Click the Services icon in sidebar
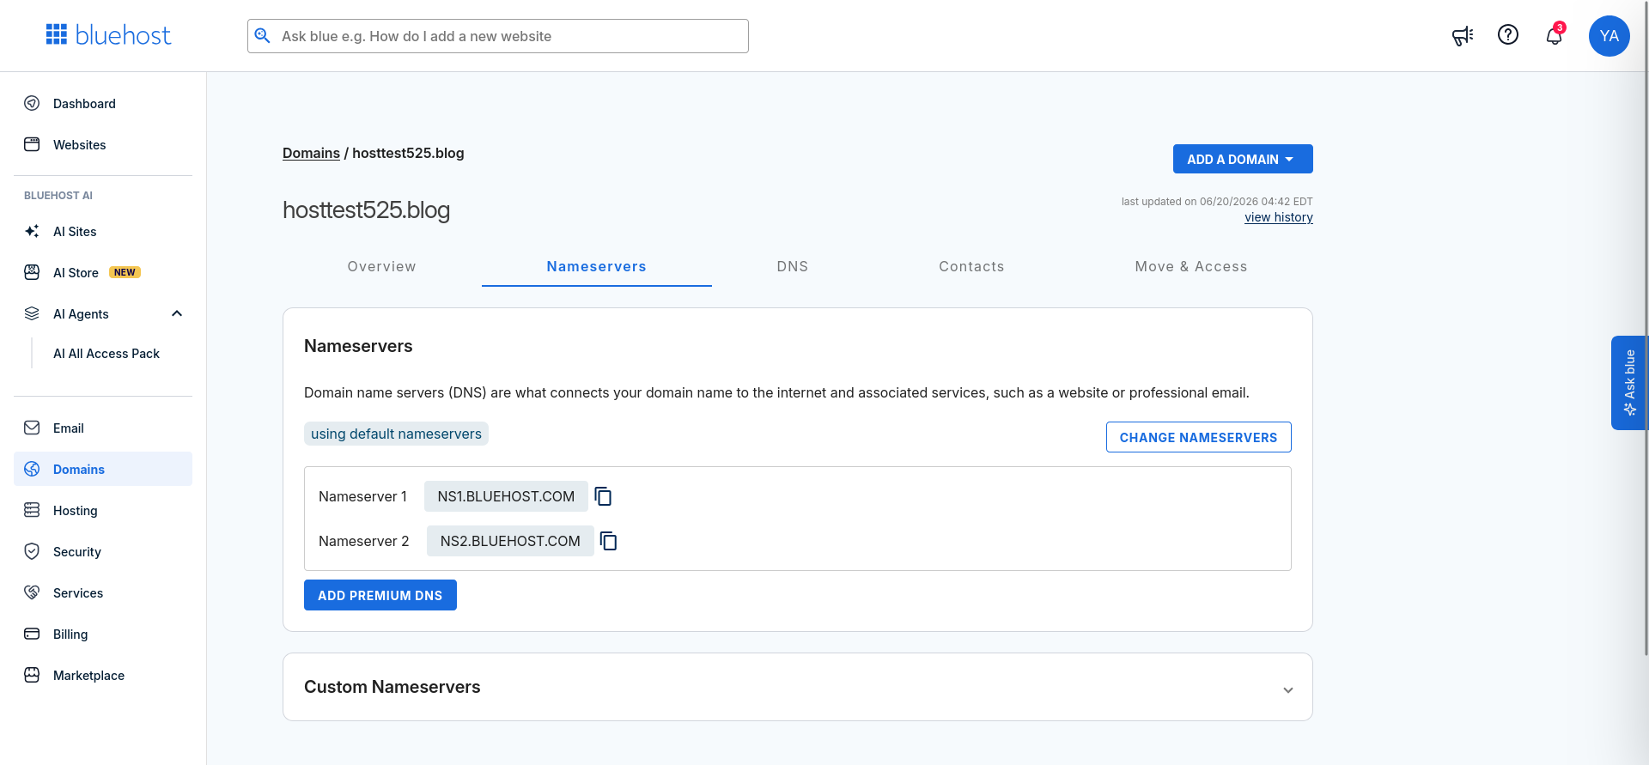 [32, 592]
